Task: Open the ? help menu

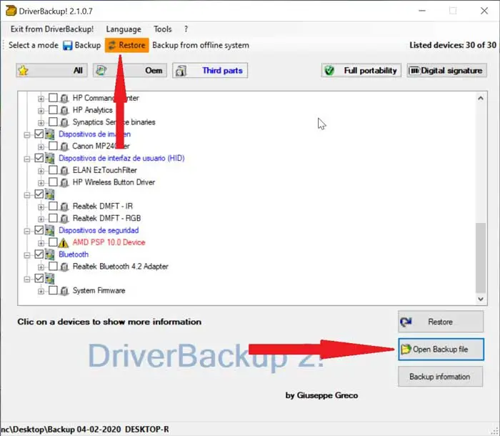Action: click(186, 29)
